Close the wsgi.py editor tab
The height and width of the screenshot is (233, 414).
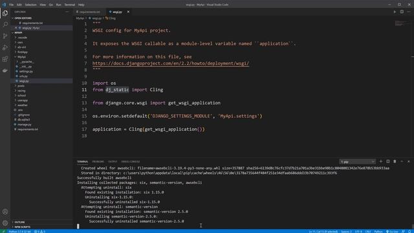128,12
